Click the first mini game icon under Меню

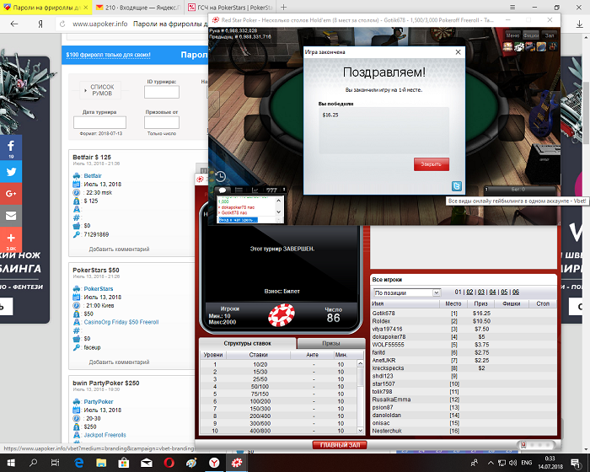coord(508,46)
